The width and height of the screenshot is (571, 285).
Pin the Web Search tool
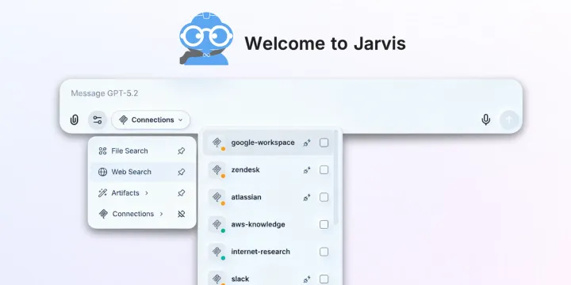click(x=181, y=172)
